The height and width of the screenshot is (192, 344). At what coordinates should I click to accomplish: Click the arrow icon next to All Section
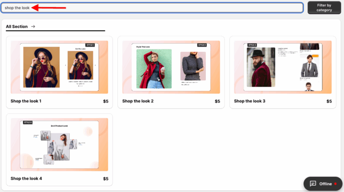click(33, 26)
